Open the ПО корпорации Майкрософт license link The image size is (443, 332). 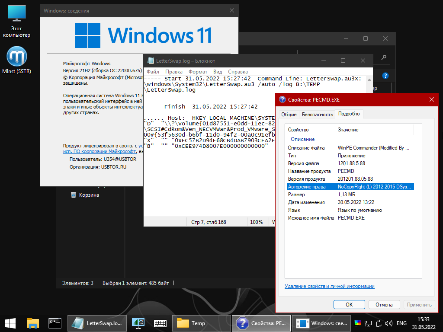(99, 151)
